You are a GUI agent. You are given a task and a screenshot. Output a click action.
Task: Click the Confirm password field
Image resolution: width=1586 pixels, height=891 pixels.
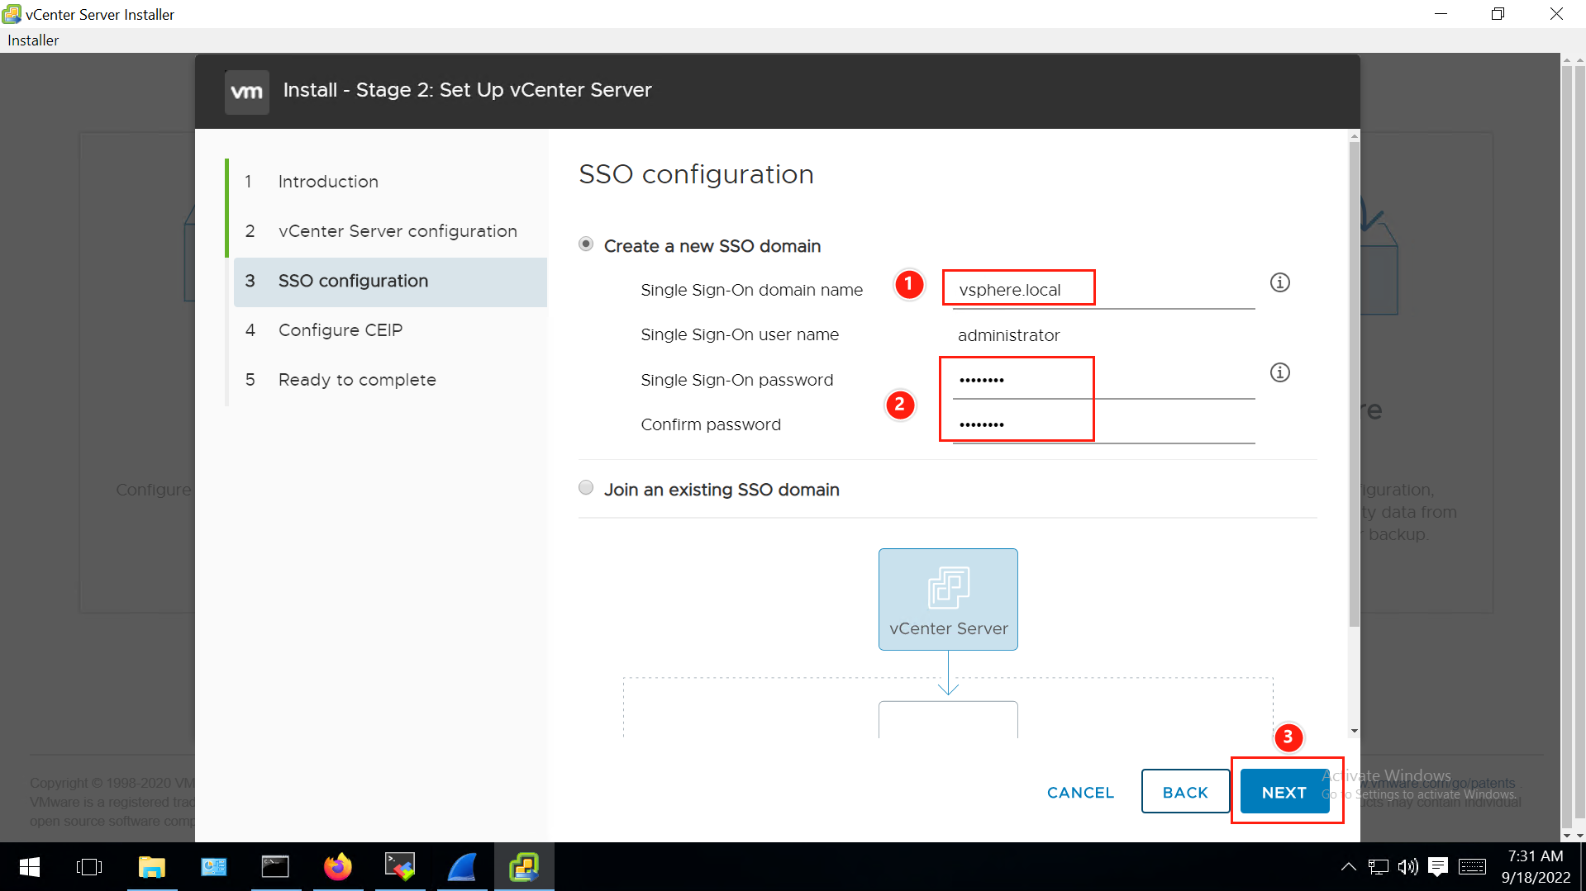pos(1103,424)
